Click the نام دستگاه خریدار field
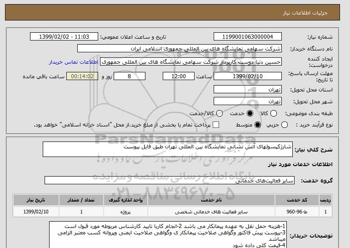350x248 pixels. point(180,49)
